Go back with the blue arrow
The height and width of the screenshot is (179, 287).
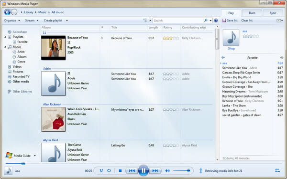[x=7, y=12]
